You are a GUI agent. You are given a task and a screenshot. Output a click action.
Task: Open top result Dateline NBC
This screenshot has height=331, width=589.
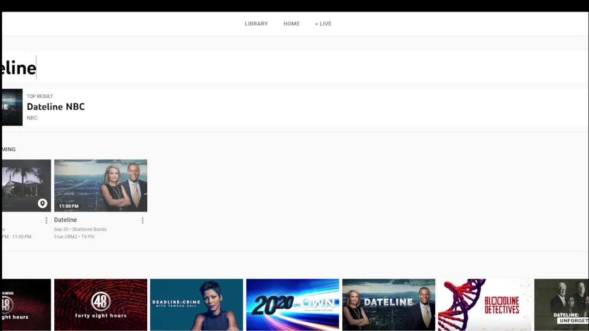[x=294, y=107]
